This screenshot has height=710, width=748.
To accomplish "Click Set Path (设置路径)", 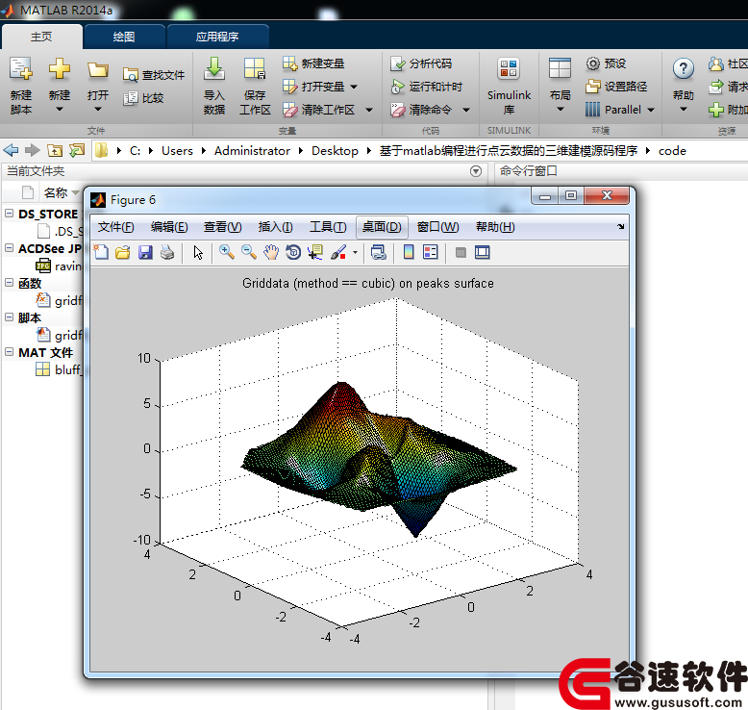I will pos(616,87).
